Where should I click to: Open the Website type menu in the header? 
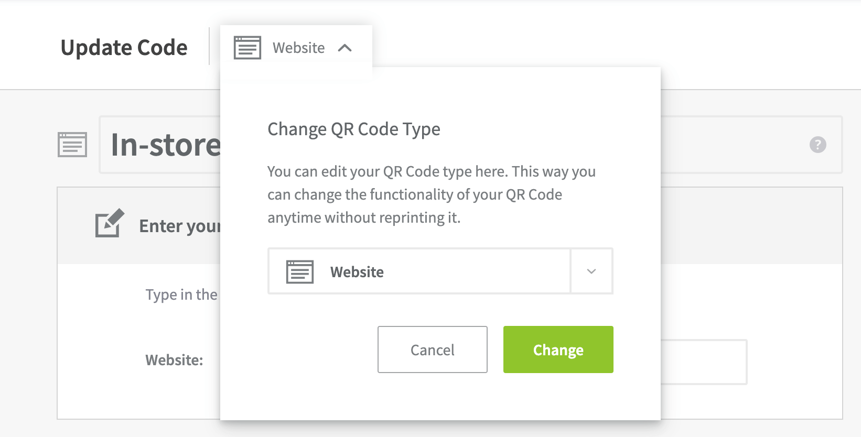click(298, 48)
